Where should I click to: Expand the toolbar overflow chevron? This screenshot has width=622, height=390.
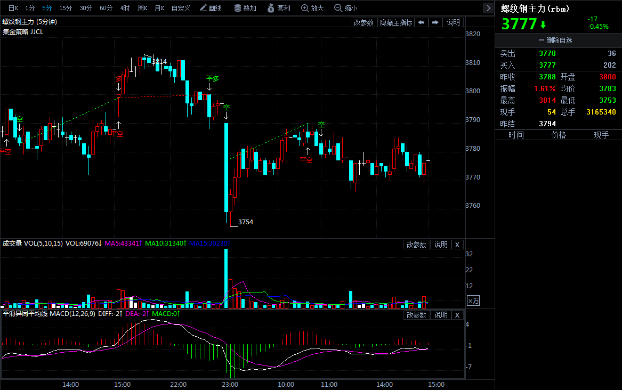(x=488, y=8)
